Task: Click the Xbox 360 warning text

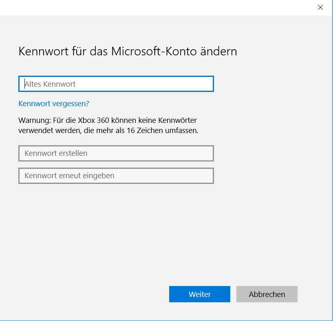Action: [x=108, y=125]
